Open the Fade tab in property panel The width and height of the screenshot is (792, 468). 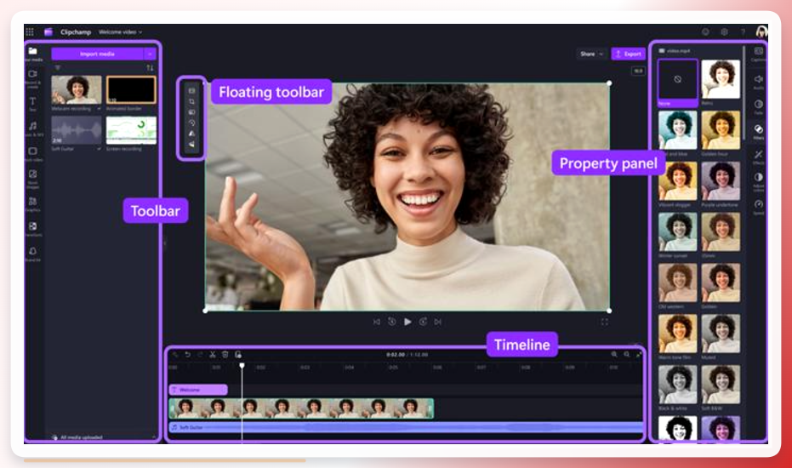tap(758, 106)
